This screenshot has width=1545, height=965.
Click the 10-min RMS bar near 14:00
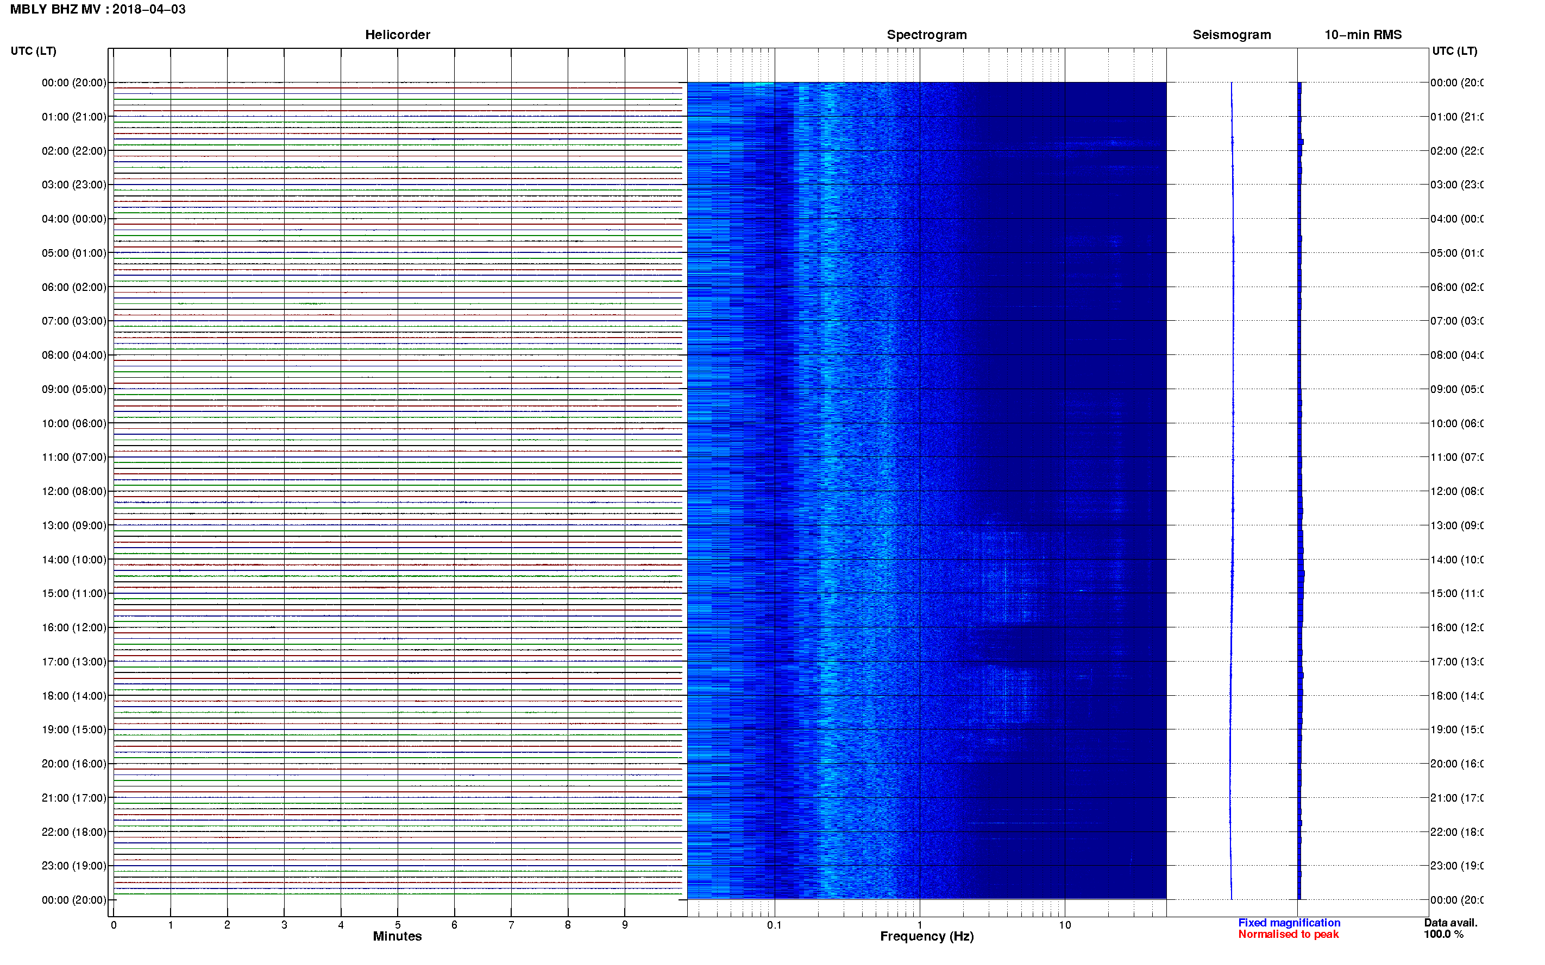(x=1301, y=560)
